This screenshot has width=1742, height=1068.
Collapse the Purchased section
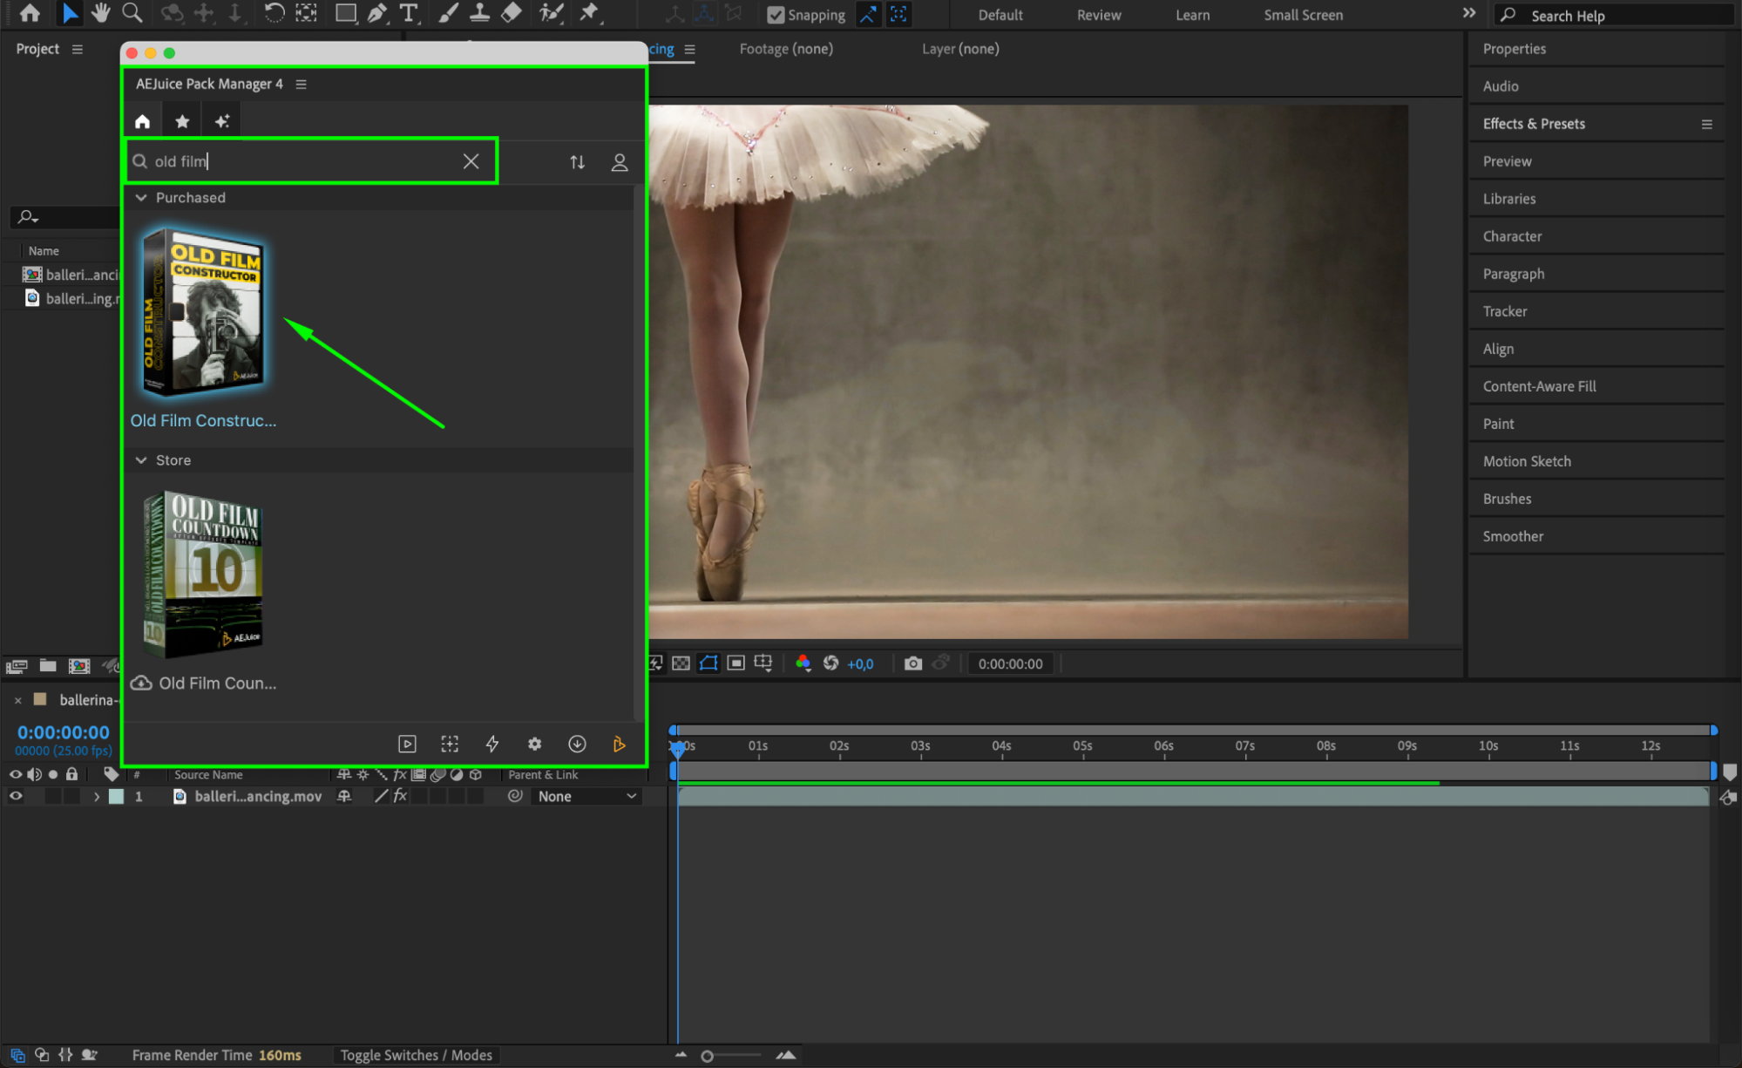click(x=141, y=198)
